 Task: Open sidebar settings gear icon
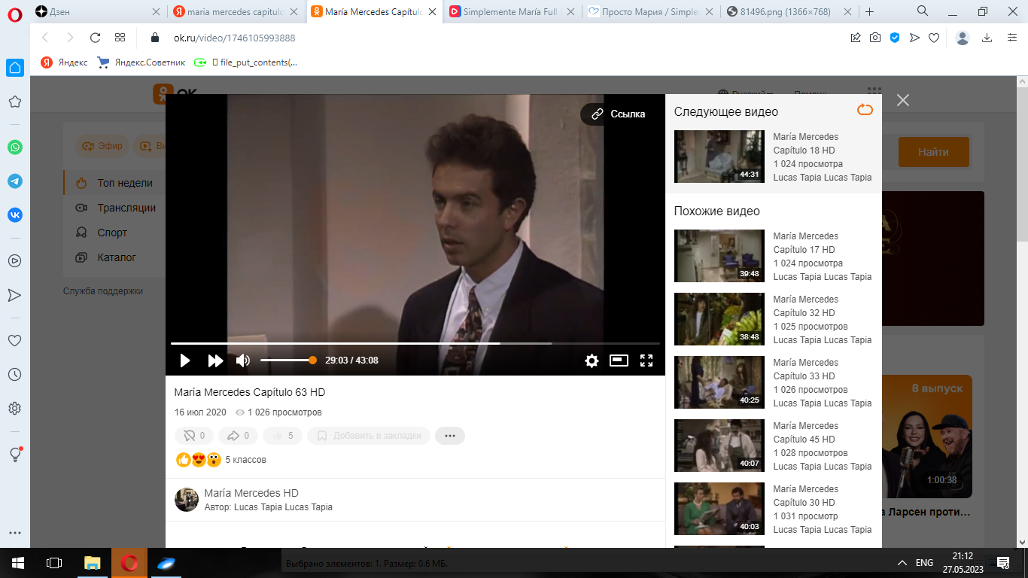(x=14, y=409)
